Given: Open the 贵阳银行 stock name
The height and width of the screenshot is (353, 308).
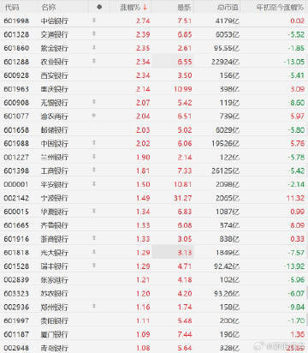Looking at the screenshot, I should (55, 320).
